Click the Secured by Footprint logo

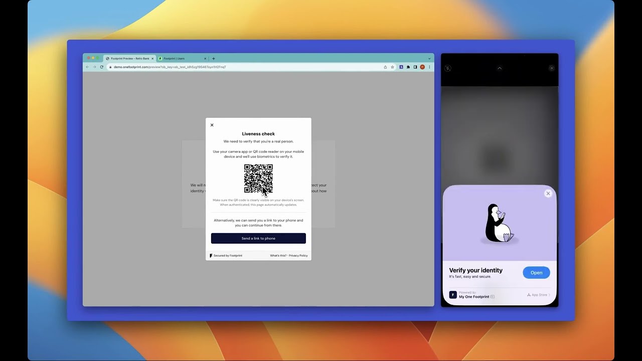point(226,256)
